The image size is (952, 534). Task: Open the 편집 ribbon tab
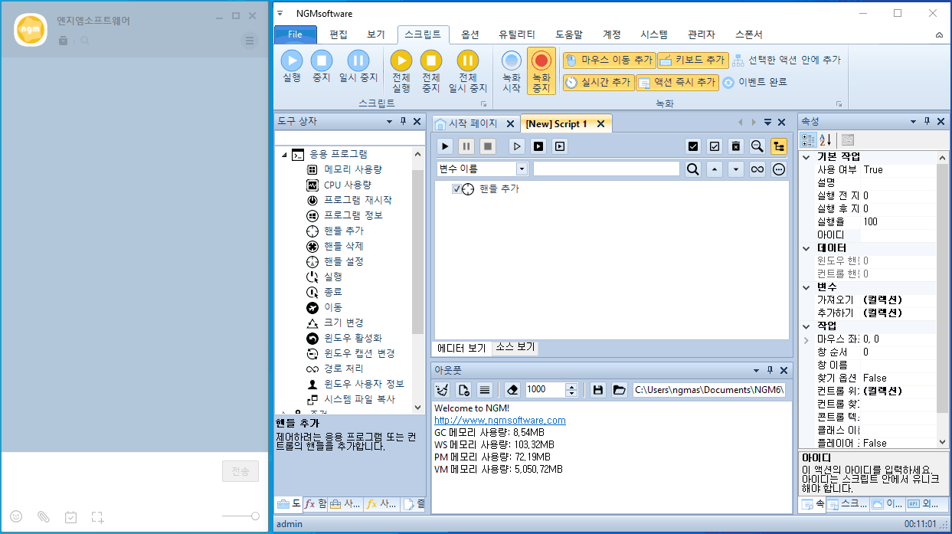[339, 34]
